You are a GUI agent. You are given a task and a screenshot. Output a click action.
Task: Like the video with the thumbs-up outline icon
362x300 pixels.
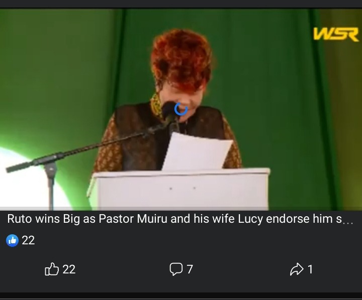(51, 269)
